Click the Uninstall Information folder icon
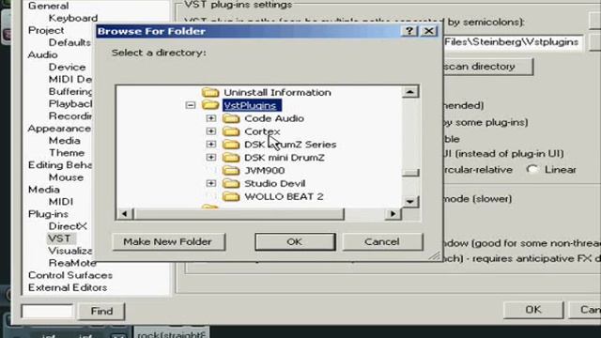The height and width of the screenshot is (338, 601). click(x=210, y=92)
